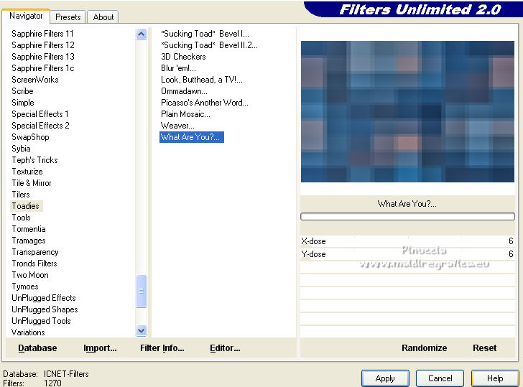Choose the Two Moon category
The image size is (523, 387).
point(30,275)
